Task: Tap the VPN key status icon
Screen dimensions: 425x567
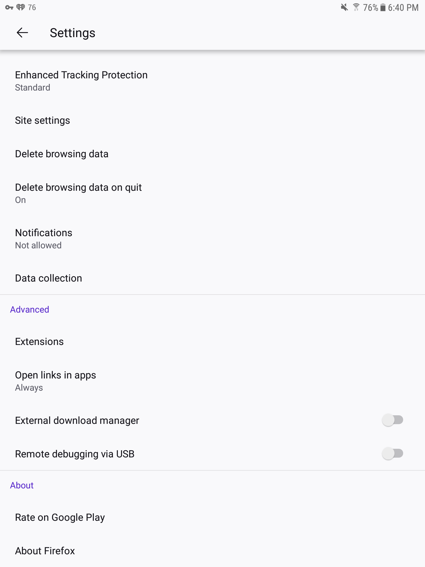Action: [x=9, y=7]
